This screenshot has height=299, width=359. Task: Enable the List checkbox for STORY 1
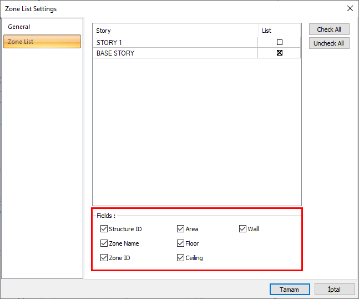(x=280, y=42)
